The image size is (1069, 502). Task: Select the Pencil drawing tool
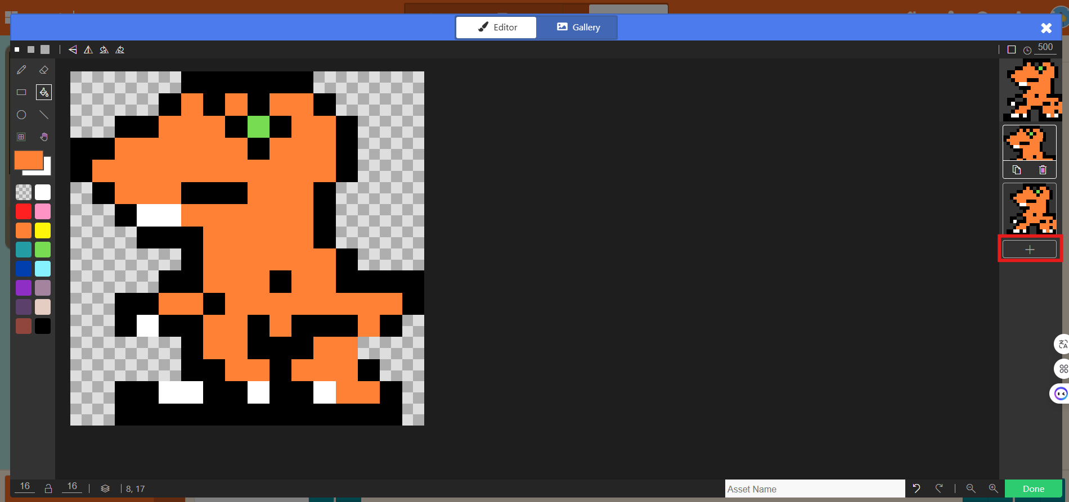click(x=21, y=70)
